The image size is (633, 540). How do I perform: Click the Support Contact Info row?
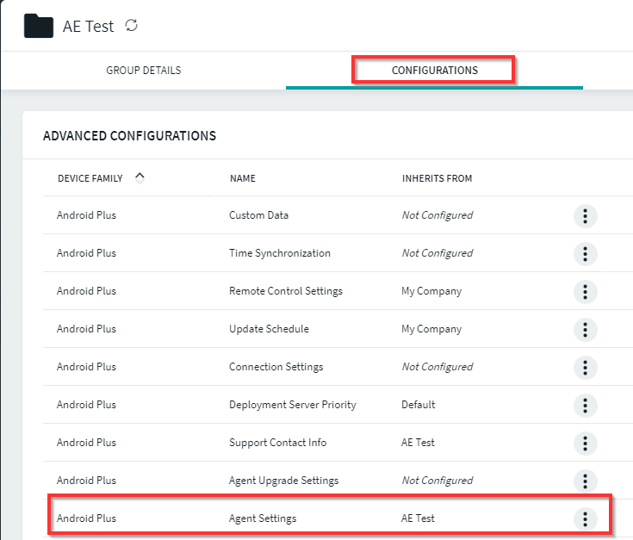point(277,443)
